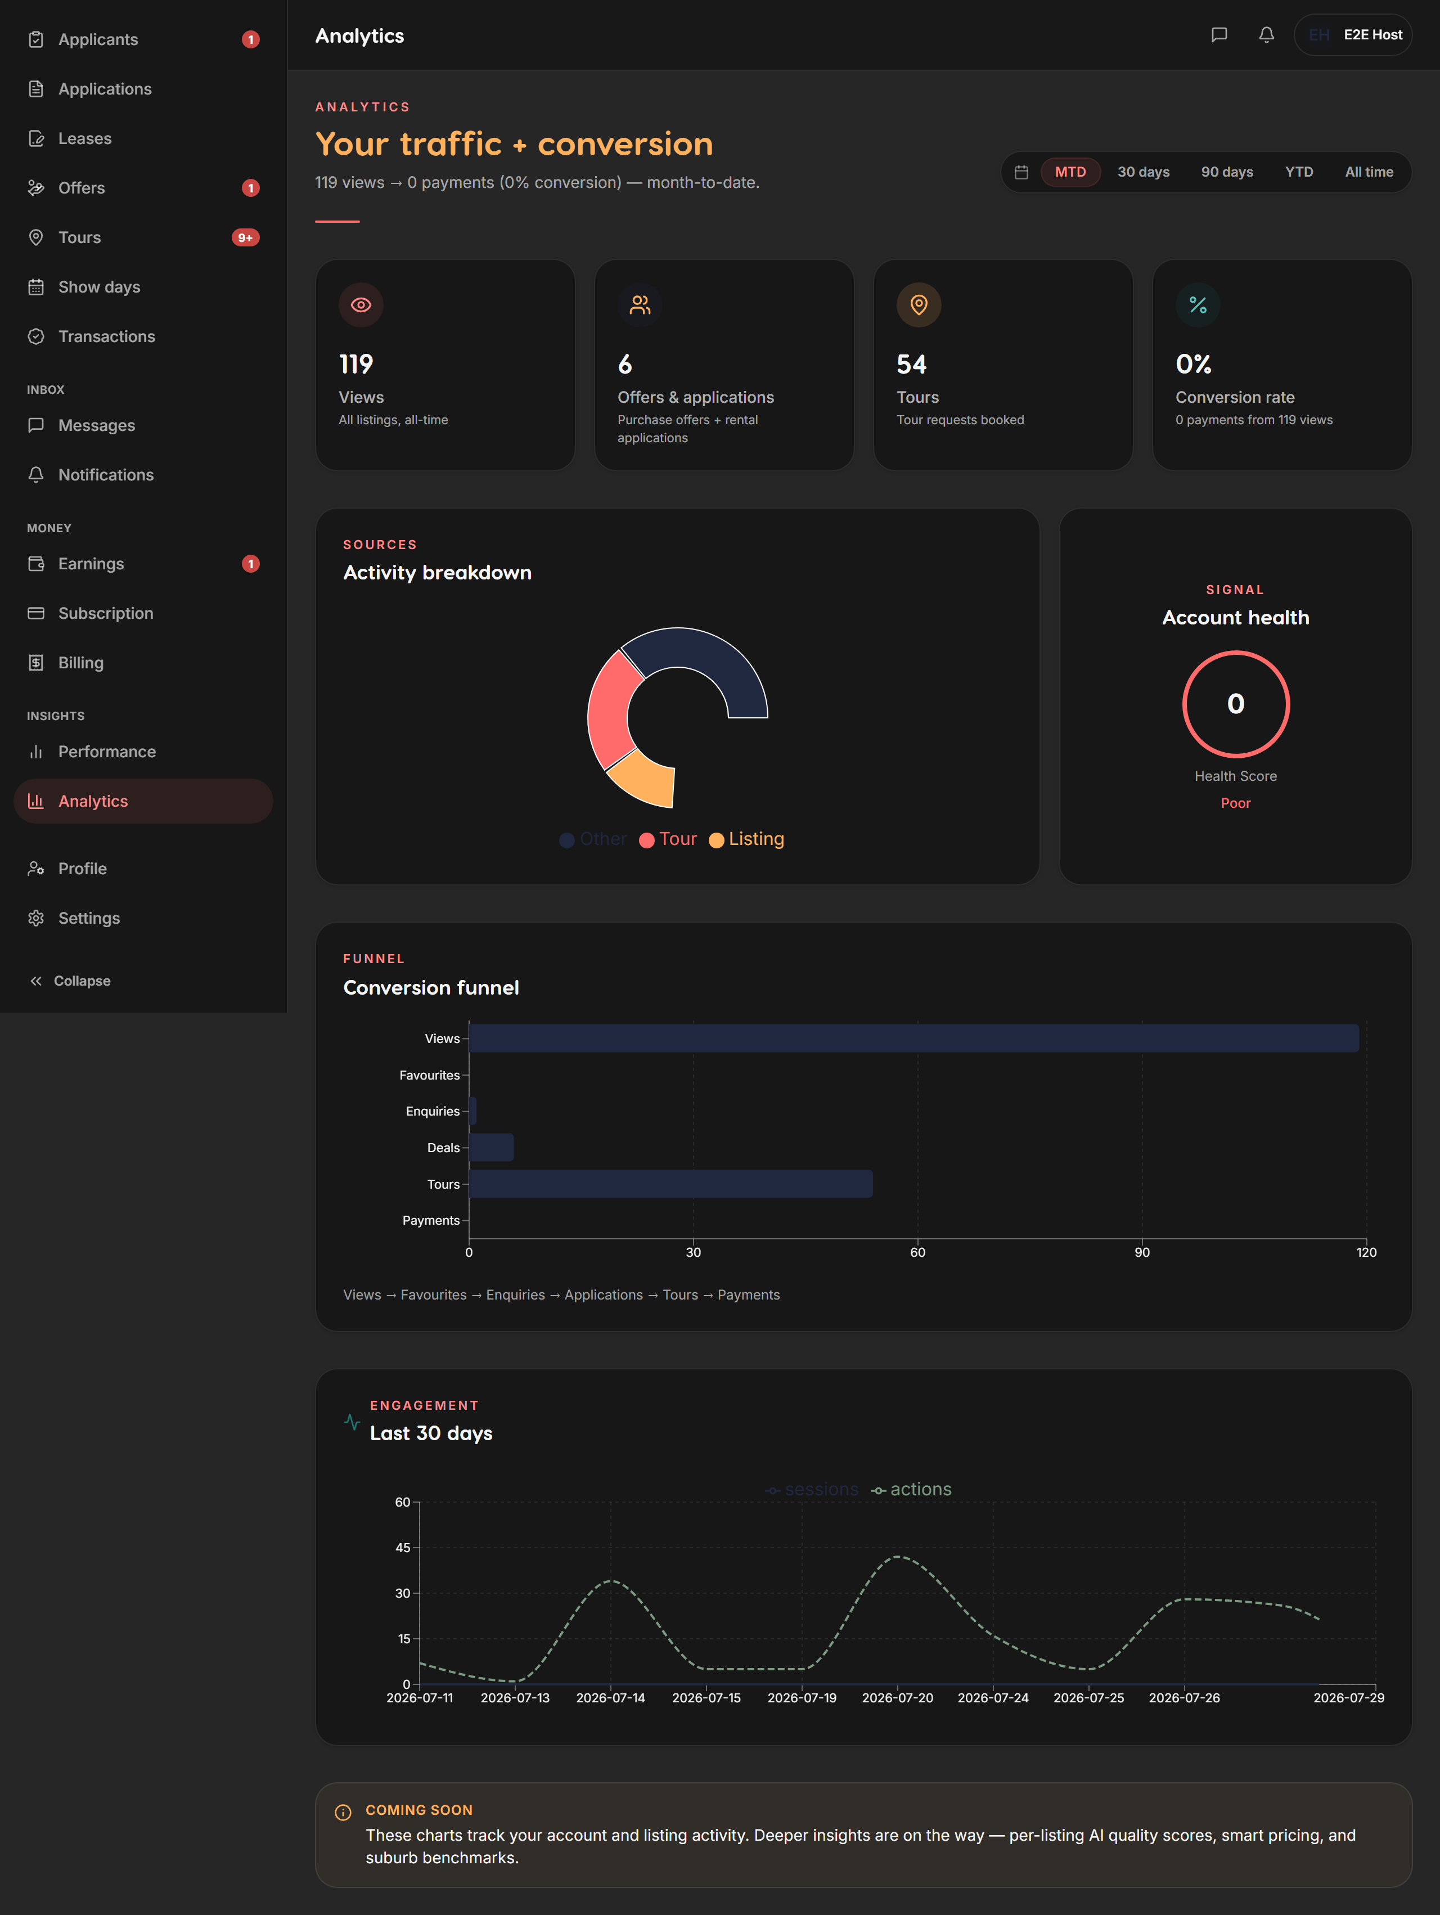Click the Applications document icon
The image size is (1440, 1915).
pyautogui.click(x=35, y=89)
